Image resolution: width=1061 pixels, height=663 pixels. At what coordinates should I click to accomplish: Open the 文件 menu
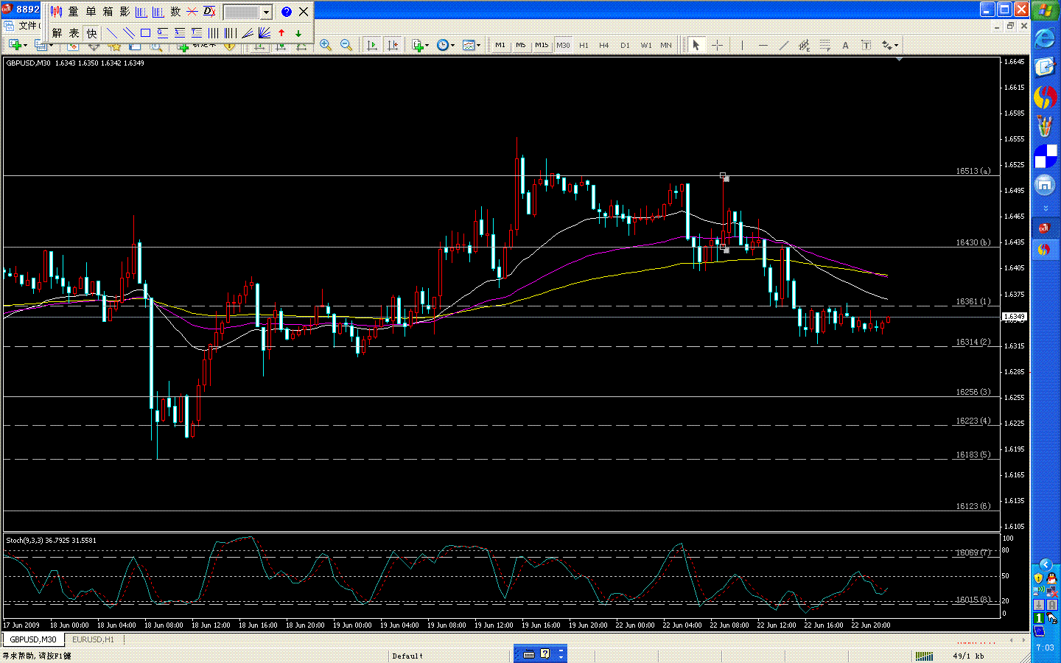tap(29, 26)
